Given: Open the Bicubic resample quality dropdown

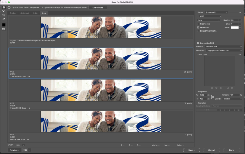Looking at the screenshot, I should pyautogui.click(x=232, y=99).
